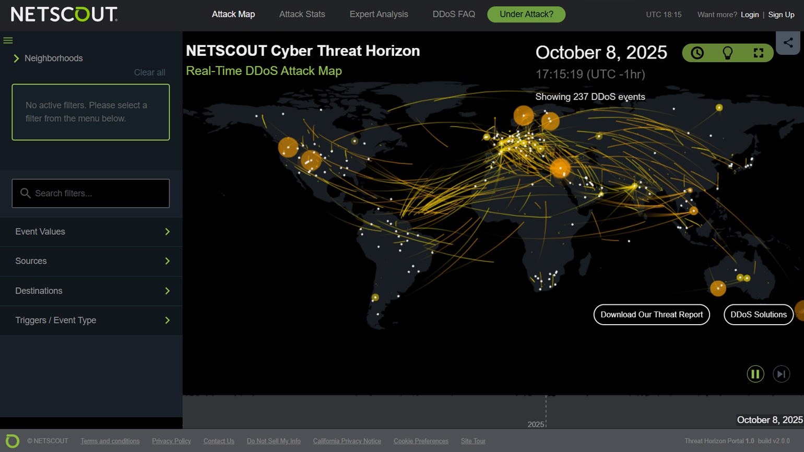Viewport: 804px width, 452px height.
Task: Expand the Sources filter
Action: coord(91,261)
